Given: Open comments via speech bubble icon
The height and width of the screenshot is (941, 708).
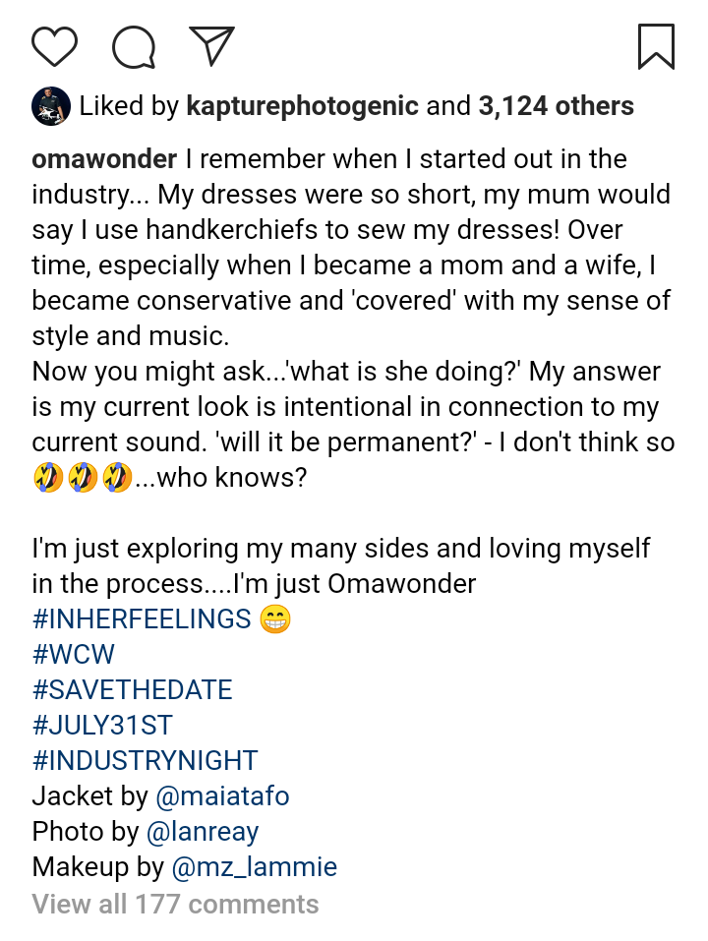Looking at the screenshot, I should [134, 47].
